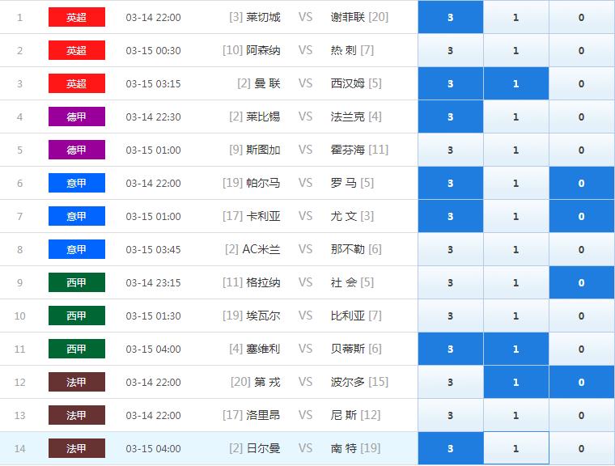Open team 莱切城

(263, 17)
